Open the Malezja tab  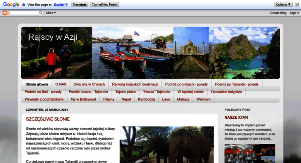click(x=183, y=99)
